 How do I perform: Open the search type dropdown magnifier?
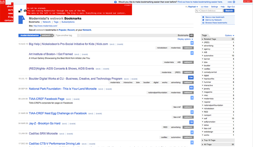198,11
